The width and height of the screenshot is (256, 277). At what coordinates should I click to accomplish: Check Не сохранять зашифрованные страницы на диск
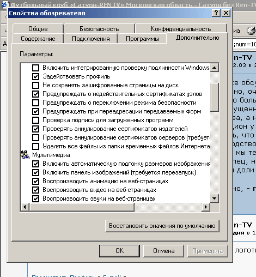tap(35, 85)
